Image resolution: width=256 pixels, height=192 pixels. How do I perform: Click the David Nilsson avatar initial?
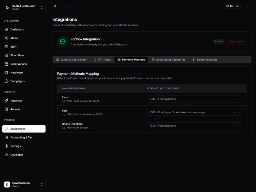[x=7, y=184]
